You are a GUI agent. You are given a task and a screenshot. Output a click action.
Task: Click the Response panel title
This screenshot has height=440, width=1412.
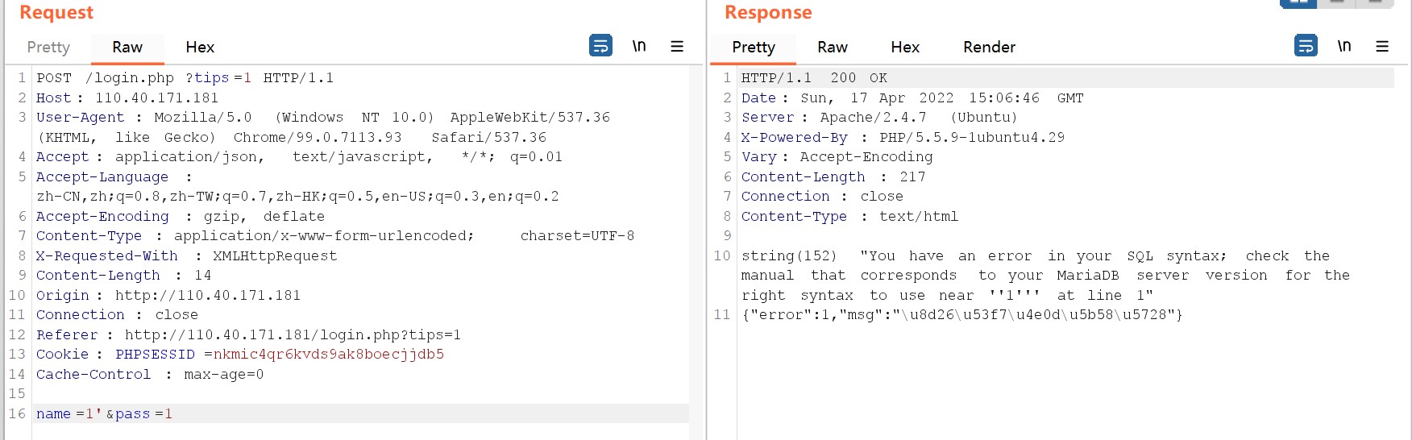(768, 12)
